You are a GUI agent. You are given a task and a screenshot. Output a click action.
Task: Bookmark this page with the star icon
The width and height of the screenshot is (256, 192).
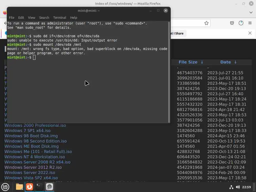point(206,23)
